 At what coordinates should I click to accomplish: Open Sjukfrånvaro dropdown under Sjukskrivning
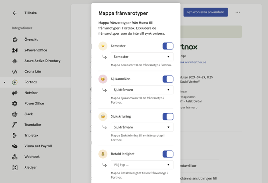[x=142, y=127]
